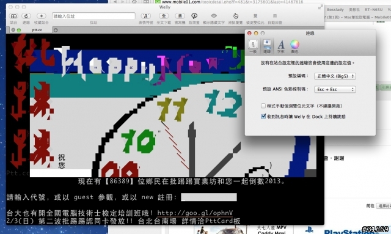Image resolution: width=391 pixels, height=234 pixels.
Task: Enable the 偵測雙位元文字 checkbox
Action: pyautogui.click(x=263, y=106)
